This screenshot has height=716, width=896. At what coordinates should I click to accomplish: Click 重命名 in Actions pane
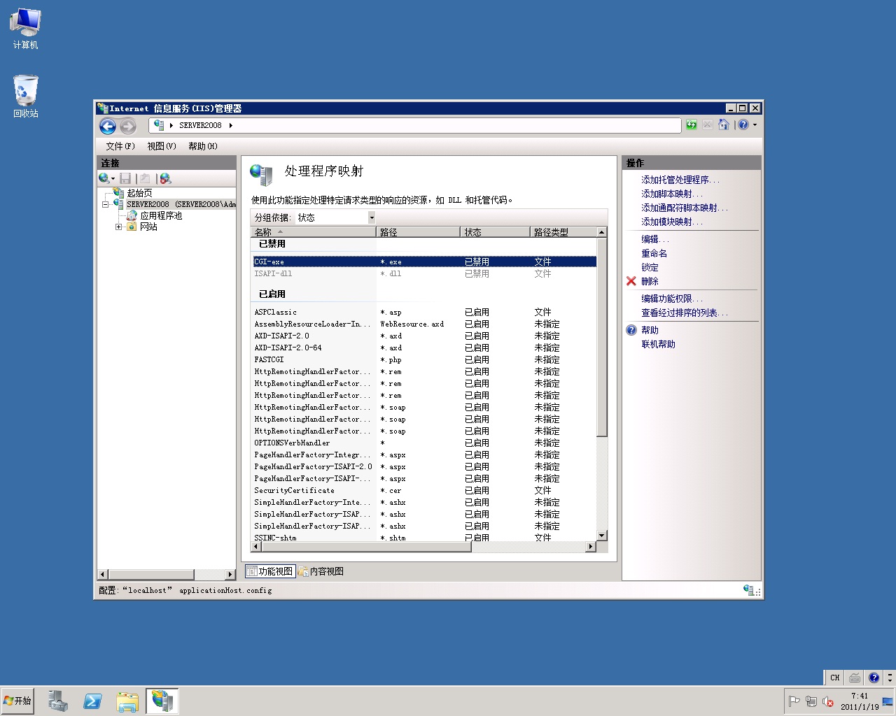click(654, 253)
